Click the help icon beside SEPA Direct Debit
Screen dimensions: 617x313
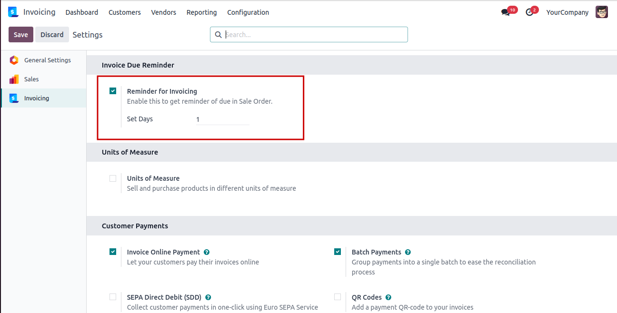209,297
